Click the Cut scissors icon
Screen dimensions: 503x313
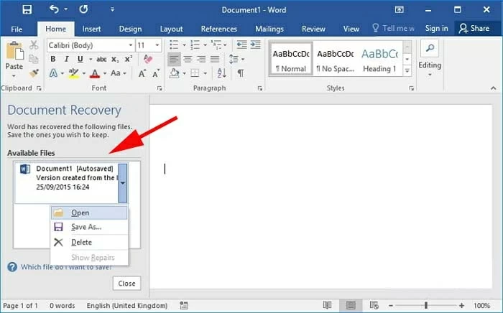pos(34,45)
